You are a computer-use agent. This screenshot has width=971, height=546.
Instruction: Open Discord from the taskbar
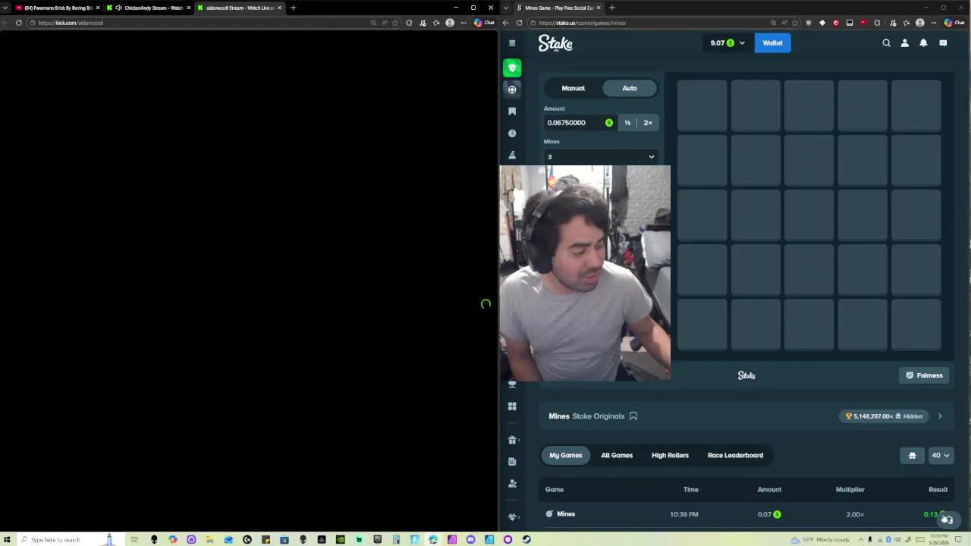tap(470, 540)
